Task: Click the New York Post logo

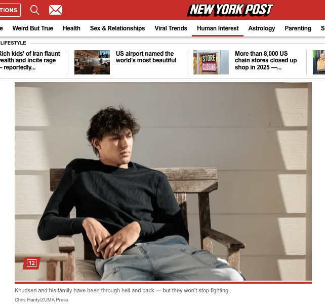Action: click(x=230, y=10)
